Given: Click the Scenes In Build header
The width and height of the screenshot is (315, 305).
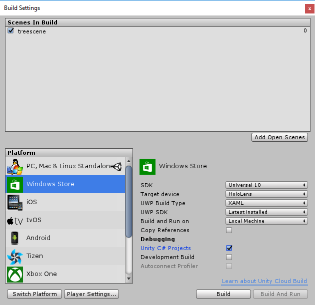Looking at the screenshot, I should (x=158, y=22).
